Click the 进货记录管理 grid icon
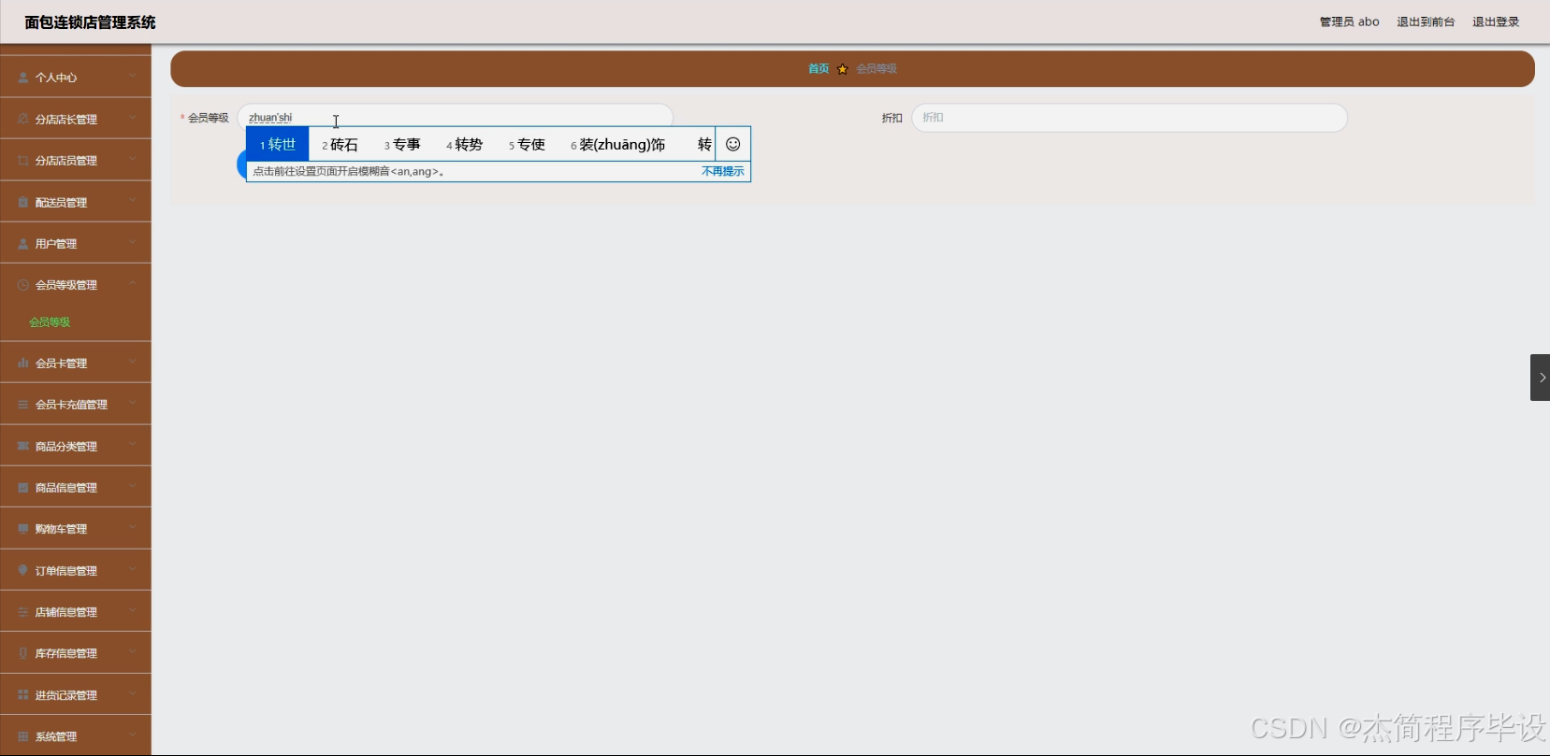This screenshot has width=1550, height=756. point(22,694)
